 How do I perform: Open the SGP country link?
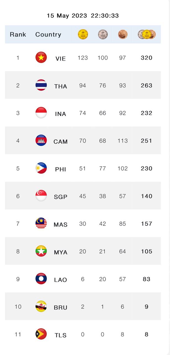(61, 197)
